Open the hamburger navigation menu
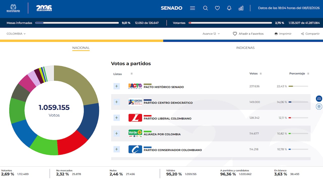This screenshot has width=323, height=179. pyautogui.click(x=192, y=8)
